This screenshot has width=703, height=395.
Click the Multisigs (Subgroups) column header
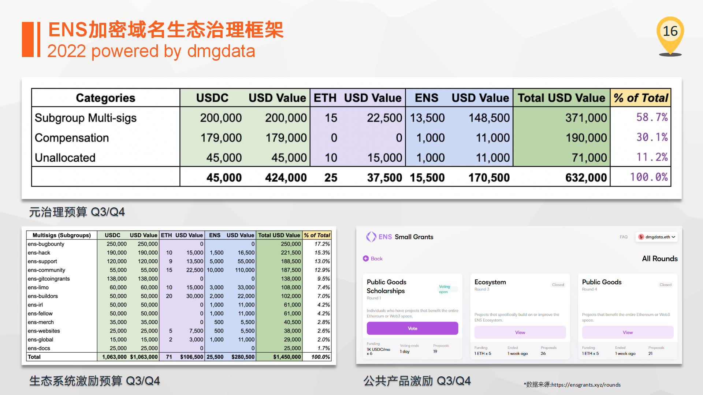(x=62, y=235)
